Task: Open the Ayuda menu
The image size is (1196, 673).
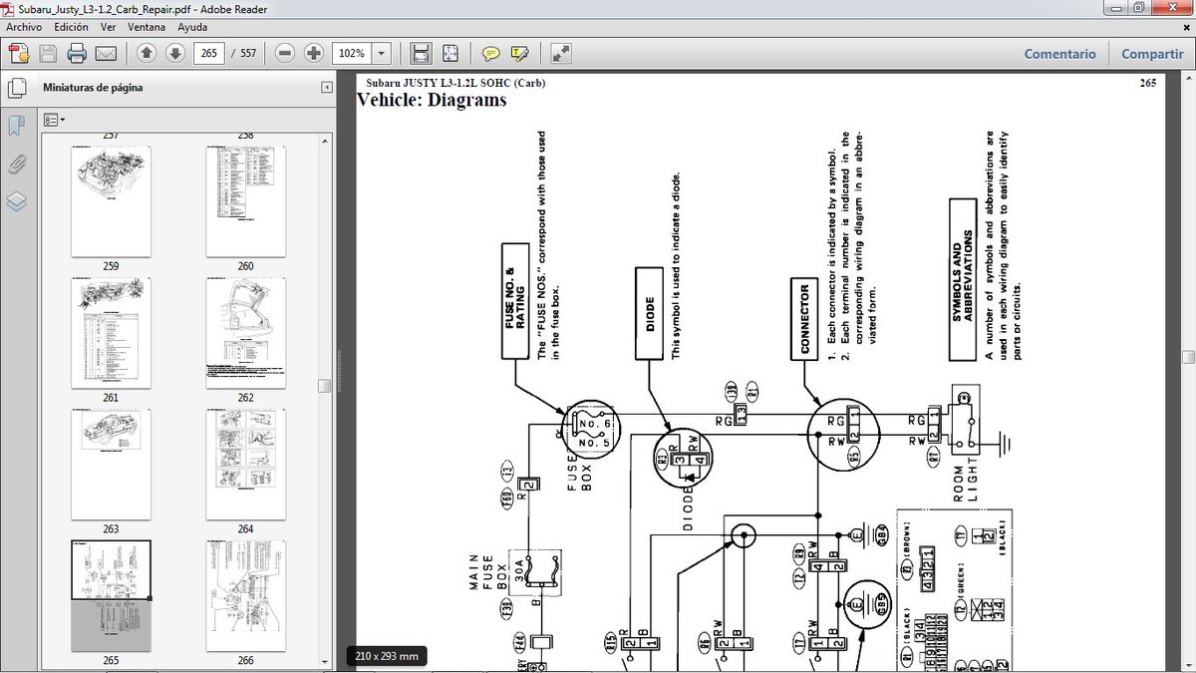Action: (x=192, y=27)
